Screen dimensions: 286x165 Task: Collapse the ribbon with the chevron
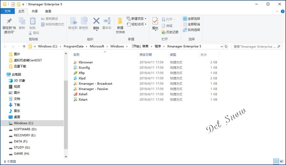click(x=277, y=11)
